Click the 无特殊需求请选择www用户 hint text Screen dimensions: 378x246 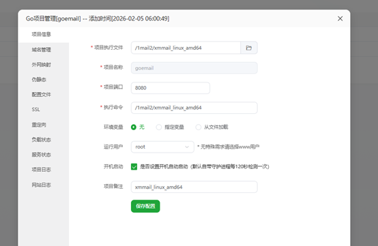tap(229, 147)
